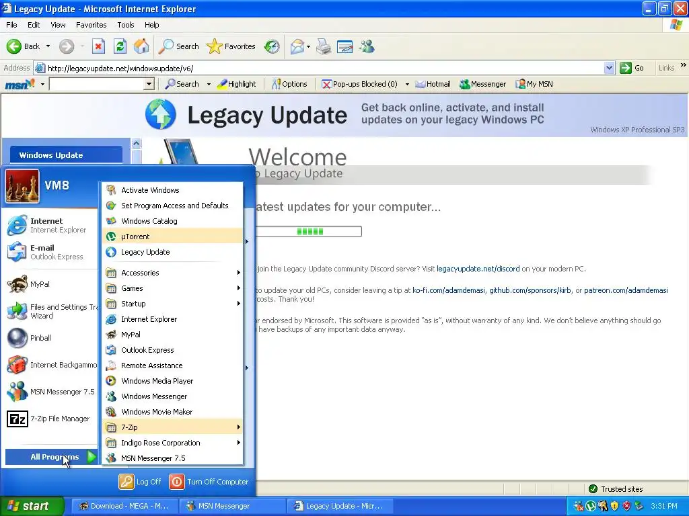This screenshot has height=516, width=689.
Task: Open Favorites star button in toolbar
Action: click(x=231, y=46)
